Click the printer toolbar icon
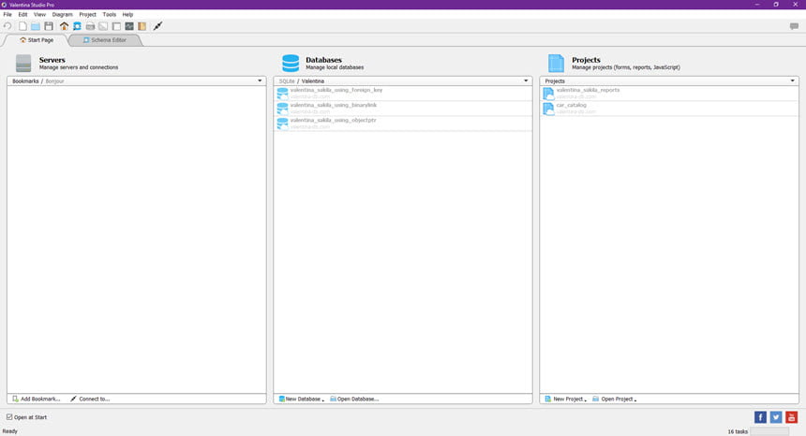806x436 pixels. click(x=91, y=26)
